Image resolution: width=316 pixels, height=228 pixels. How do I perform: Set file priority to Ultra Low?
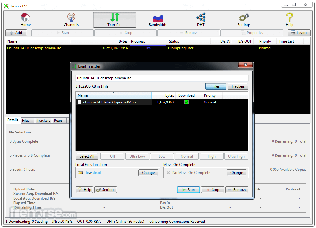coord(137,156)
